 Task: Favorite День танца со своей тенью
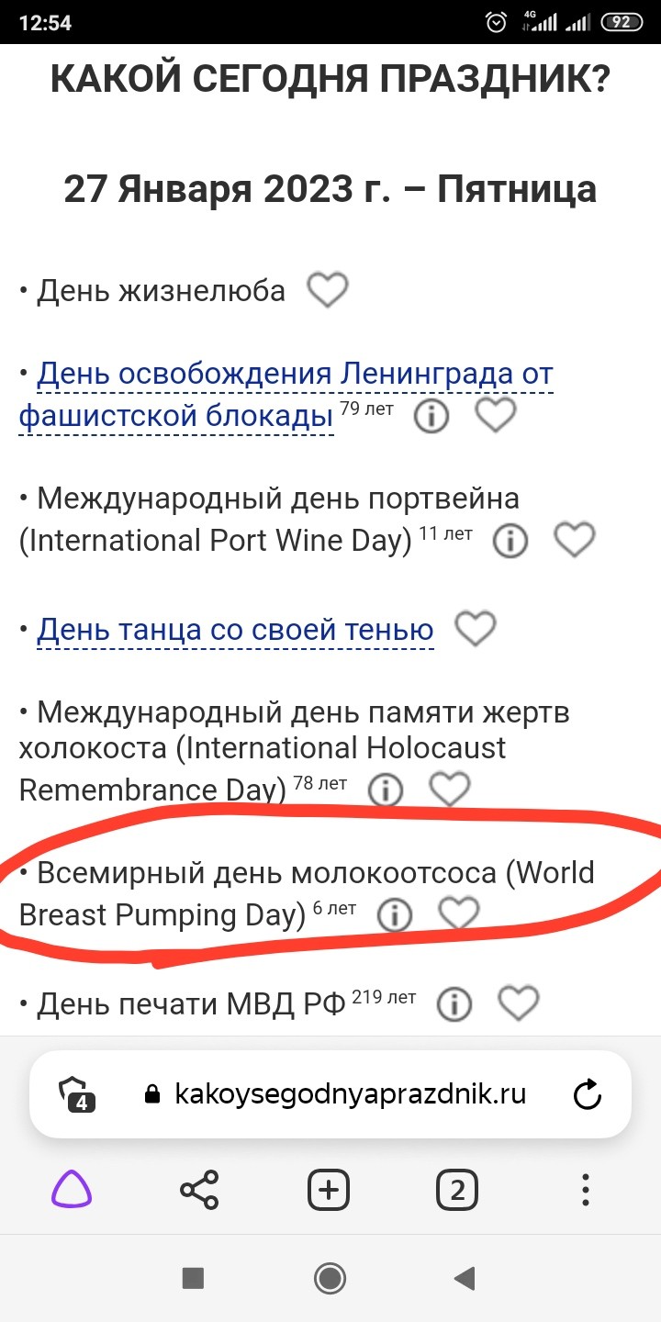(x=476, y=630)
